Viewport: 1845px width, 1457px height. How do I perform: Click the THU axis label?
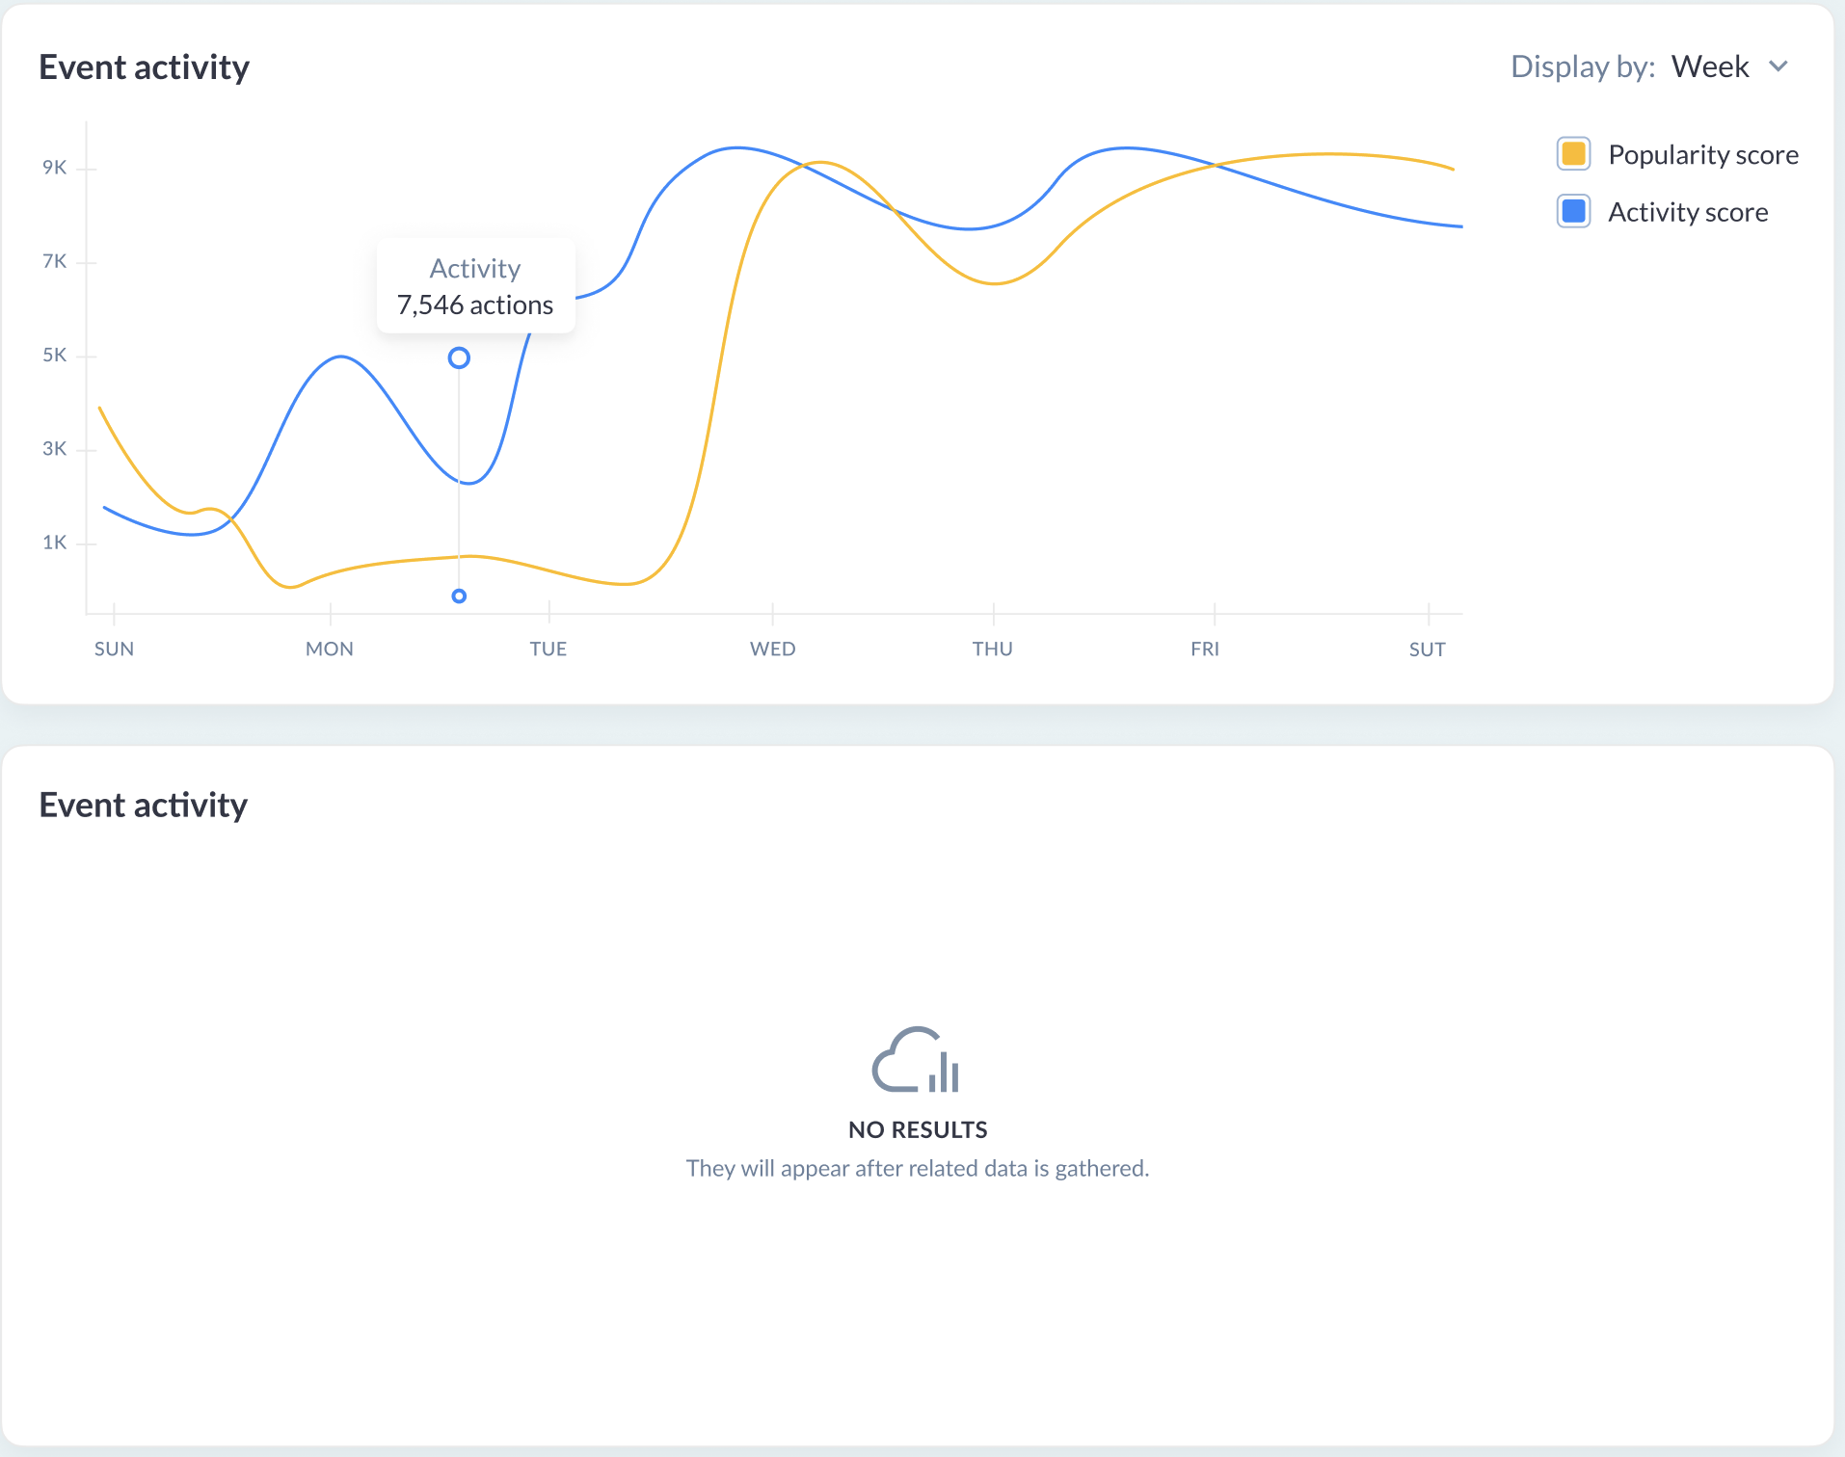(x=992, y=649)
